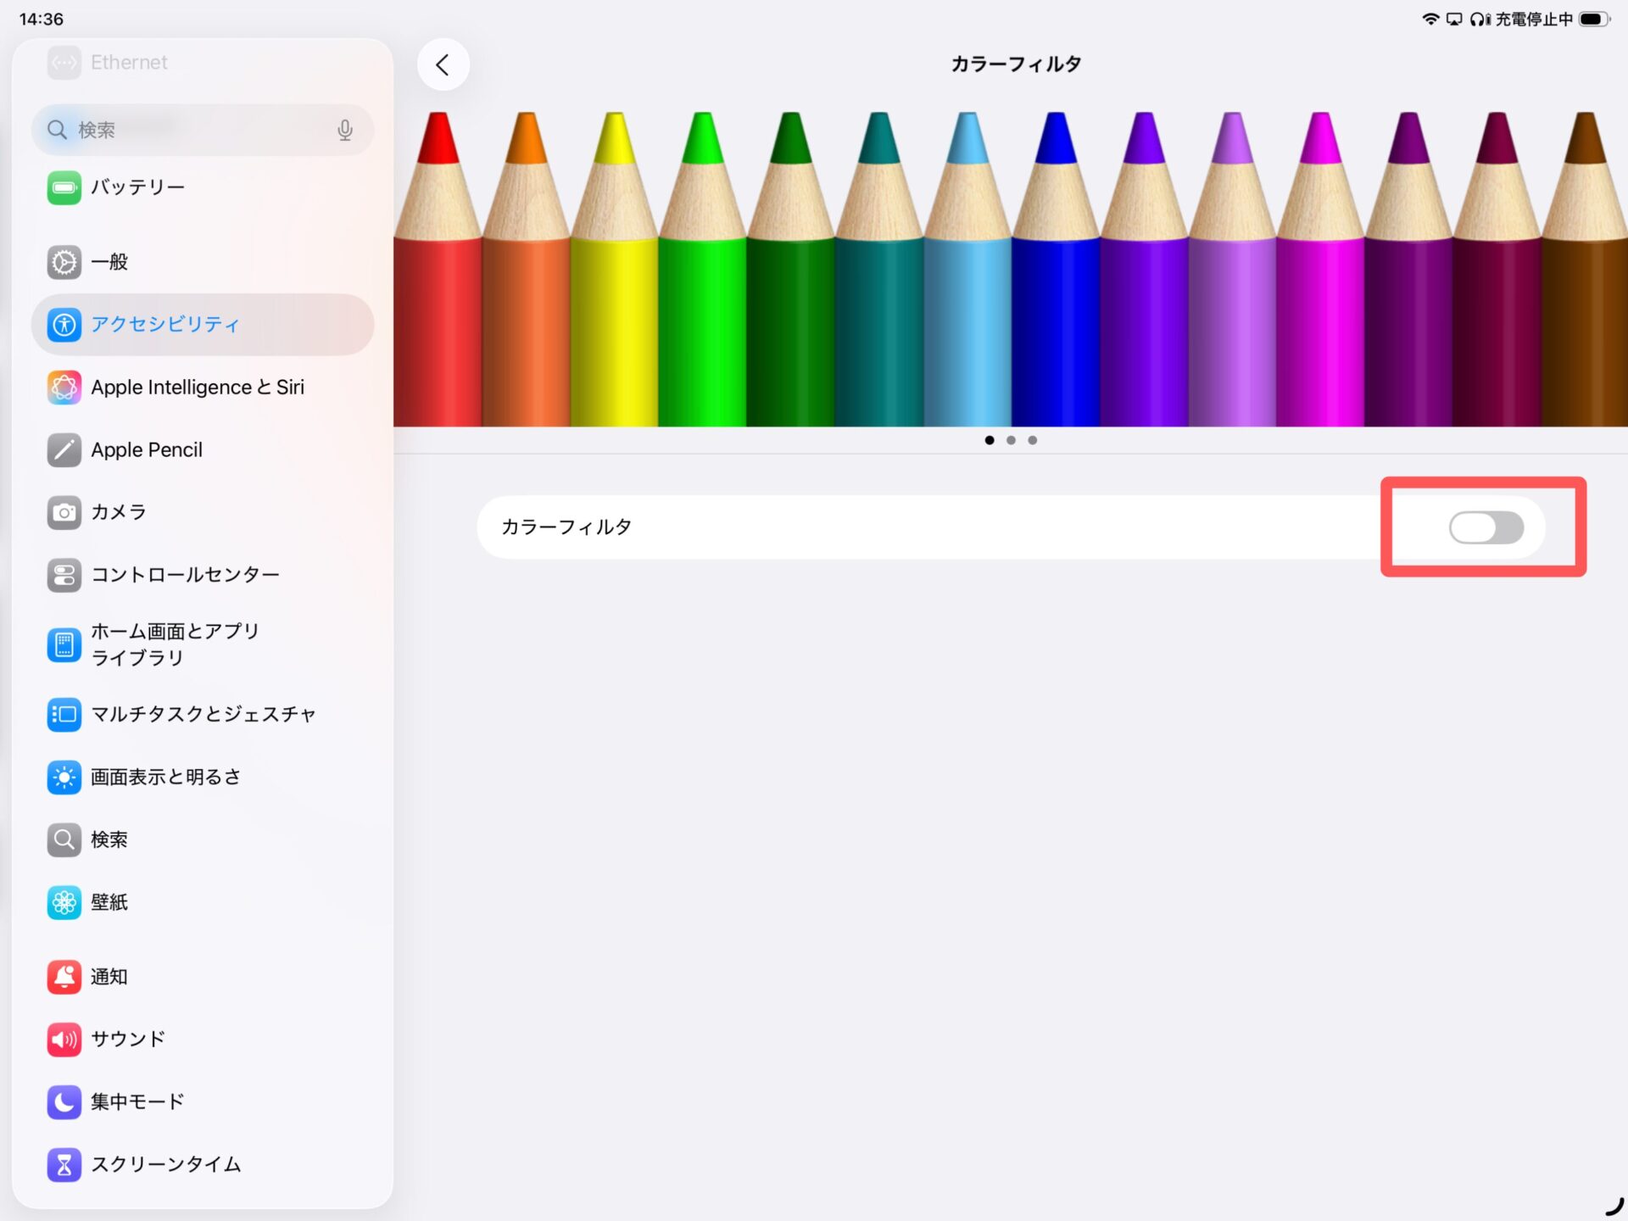
Task: Open 壁紙 settings flower icon
Action: (x=64, y=902)
